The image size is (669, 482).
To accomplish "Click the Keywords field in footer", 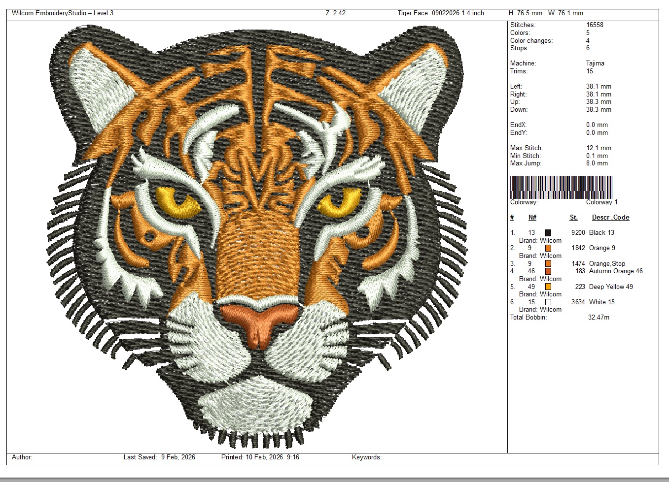I will [x=366, y=457].
